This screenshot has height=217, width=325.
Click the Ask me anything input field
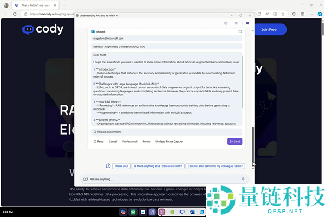click(x=164, y=179)
